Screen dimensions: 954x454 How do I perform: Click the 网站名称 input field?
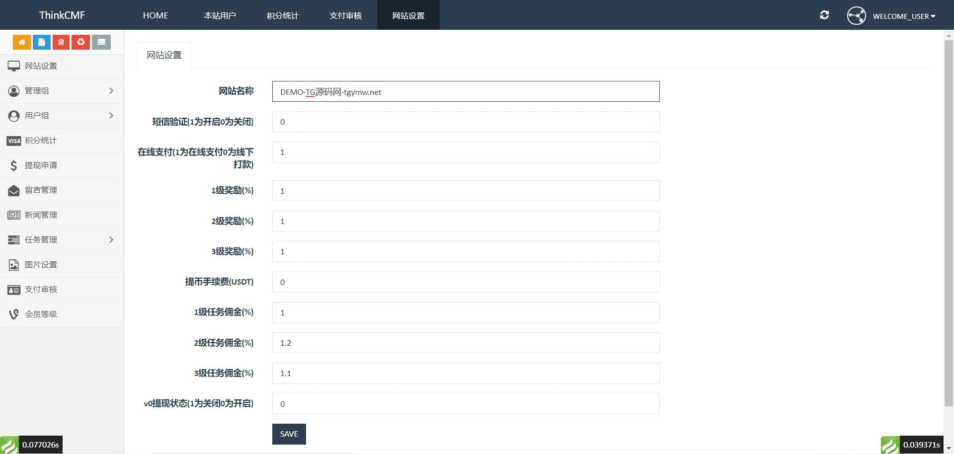[x=466, y=92]
